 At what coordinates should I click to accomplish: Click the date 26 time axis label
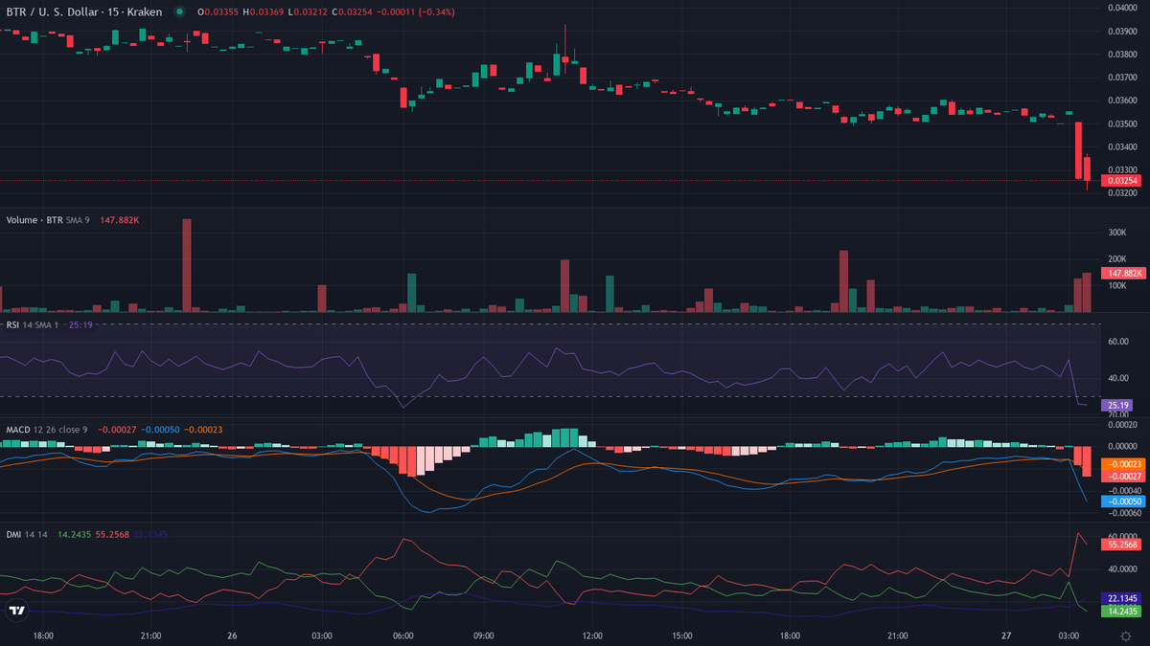pyautogui.click(x=233, y=635)
